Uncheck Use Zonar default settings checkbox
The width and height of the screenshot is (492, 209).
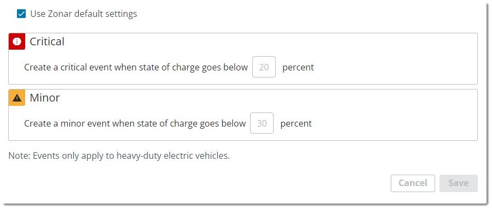click(21, 14)
